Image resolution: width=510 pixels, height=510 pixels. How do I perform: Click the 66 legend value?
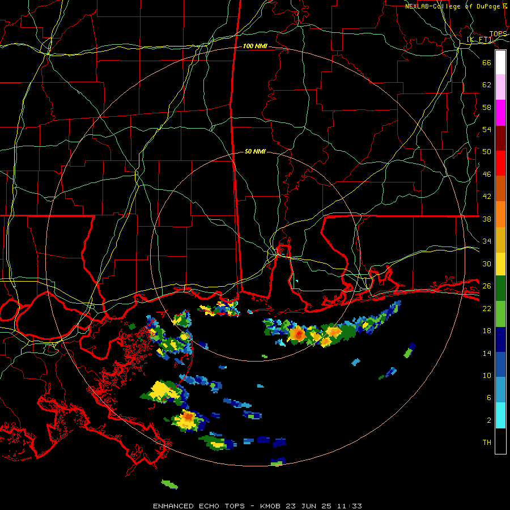click(x=487, y=62)
